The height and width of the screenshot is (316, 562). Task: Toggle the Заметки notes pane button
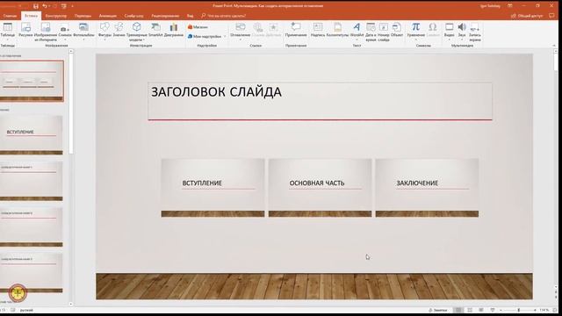point(438,310)
